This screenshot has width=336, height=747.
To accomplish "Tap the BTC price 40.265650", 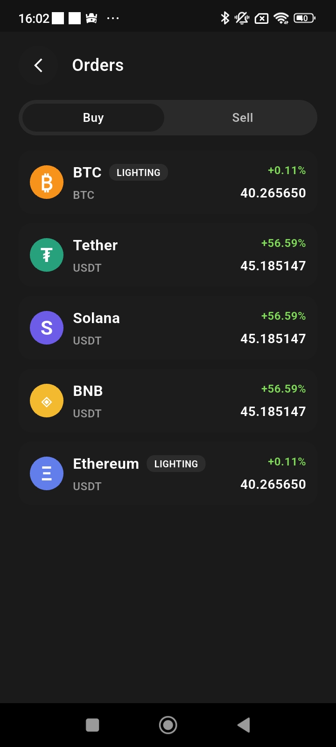I will pyautogui.click(x=273, y=193).
